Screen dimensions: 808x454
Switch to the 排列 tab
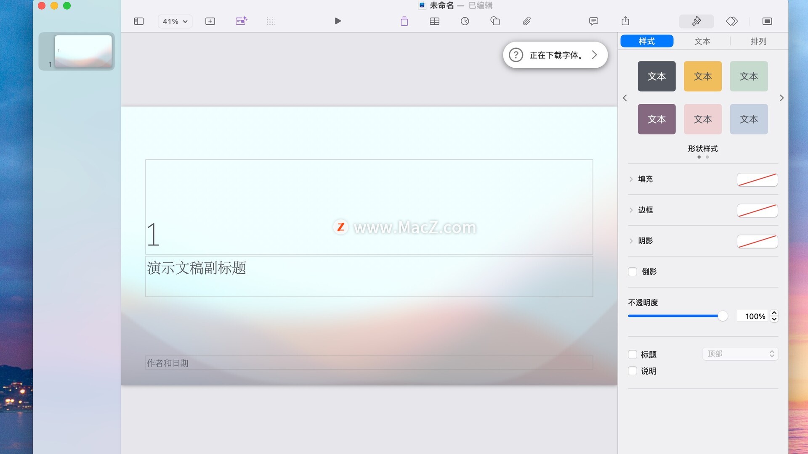(758, 41)
